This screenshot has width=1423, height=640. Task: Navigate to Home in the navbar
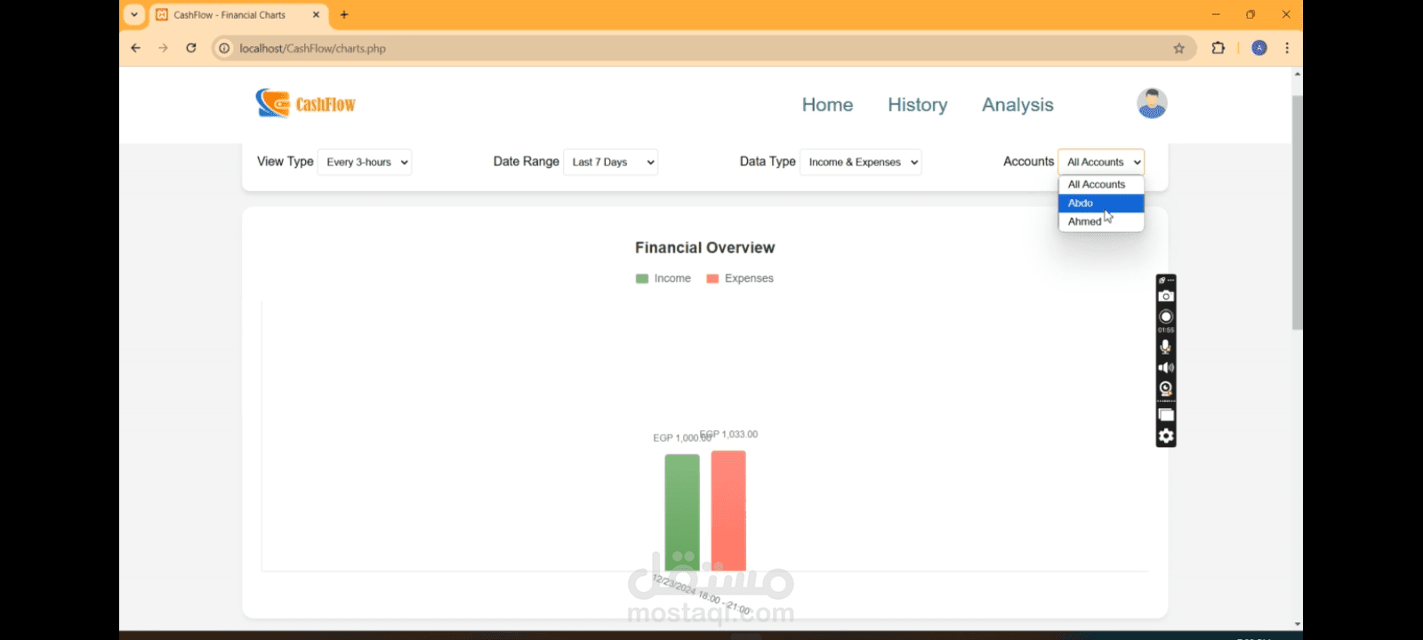pos(827,105)
